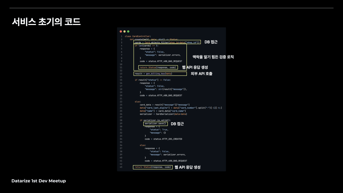The image size is (343, 193).
Task: Click the label "맥락을 알기 힘든 검증 로직"
Action: 213,57
